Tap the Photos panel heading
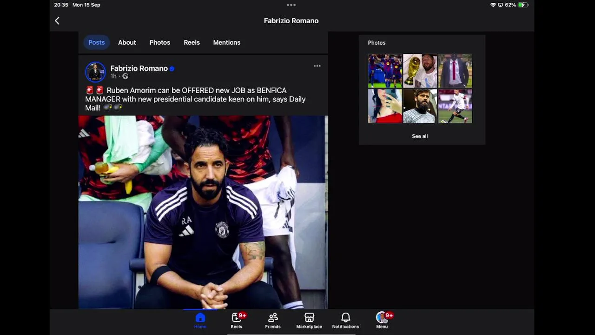 377,43
